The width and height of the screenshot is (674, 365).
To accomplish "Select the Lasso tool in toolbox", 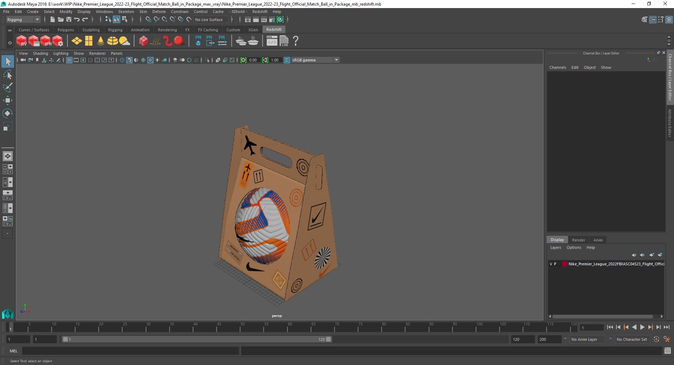I will [x=8, y=74].
